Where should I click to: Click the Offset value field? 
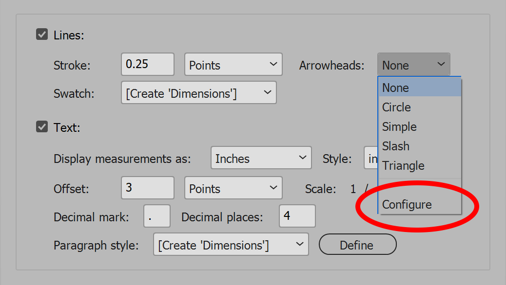[147, 188]
